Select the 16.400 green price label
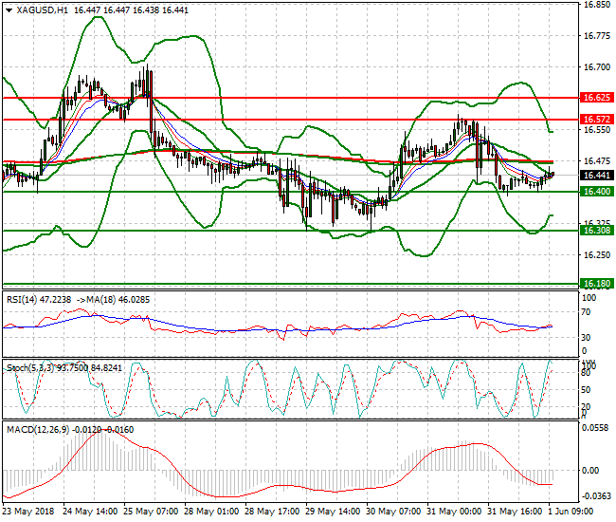Viewport: 616px width, 522px height. point(595,192)
